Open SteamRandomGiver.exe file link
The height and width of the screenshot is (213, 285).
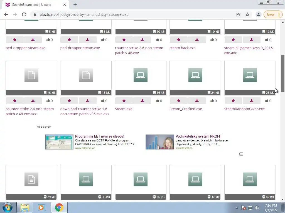point(244,109)
